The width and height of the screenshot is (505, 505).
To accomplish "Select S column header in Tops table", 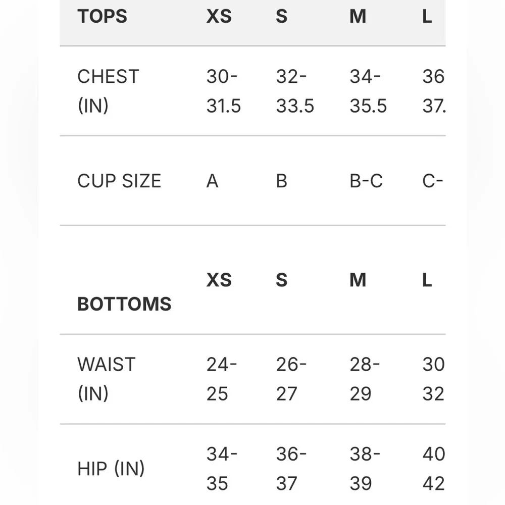I will pyautogui.click(x=282, y=16).
